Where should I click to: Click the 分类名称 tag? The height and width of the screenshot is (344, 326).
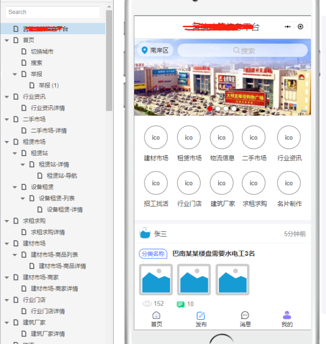[153, 254]
